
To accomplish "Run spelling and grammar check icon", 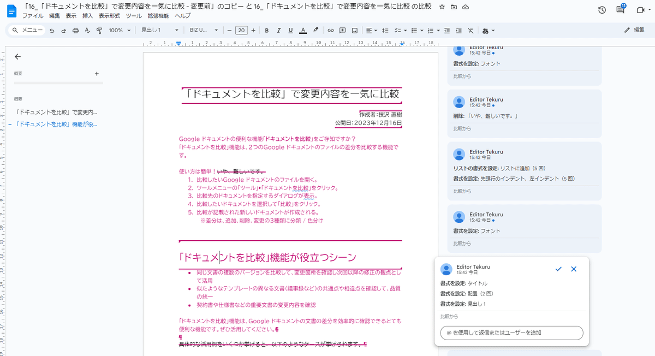I will 87,31.
